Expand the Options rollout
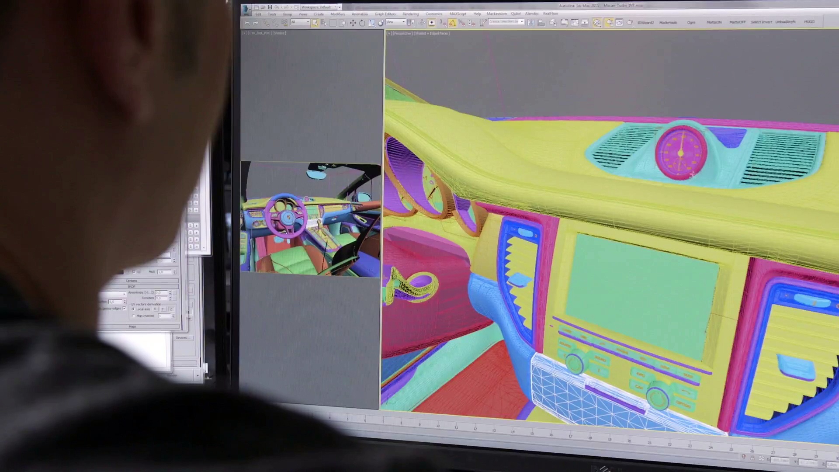 point(132,281)
